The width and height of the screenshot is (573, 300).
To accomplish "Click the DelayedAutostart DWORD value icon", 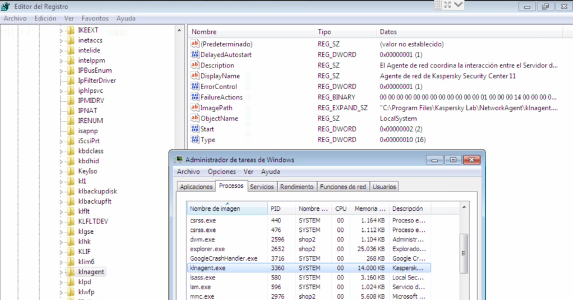I will coord(195,55).
